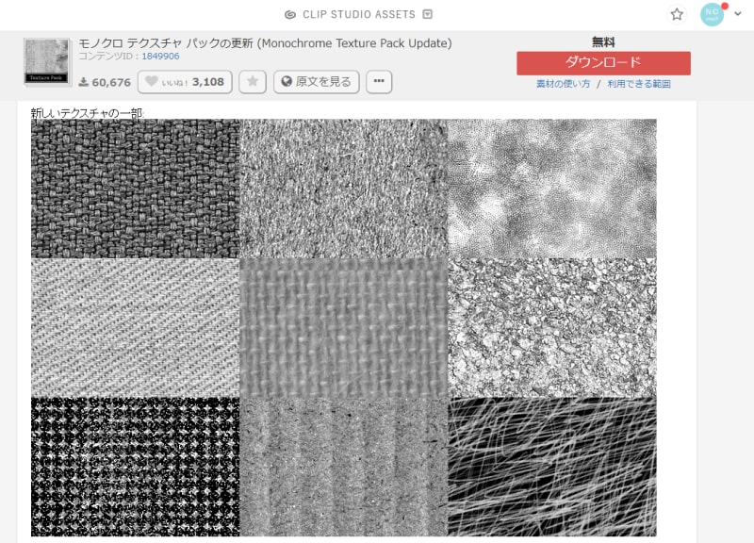754x543 pixels.
Task: Click the red ダウンロード download button
Action: click(x=603, y=62)
